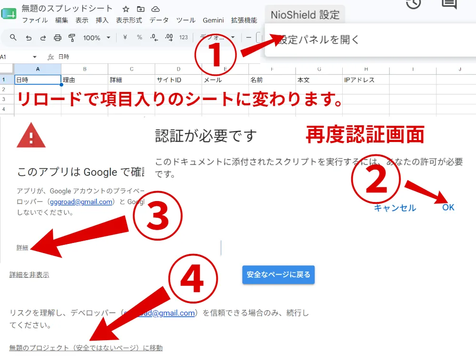The width and height of the screenshot is (476, 364).
Task: Apply percent format
Action: 139,37
